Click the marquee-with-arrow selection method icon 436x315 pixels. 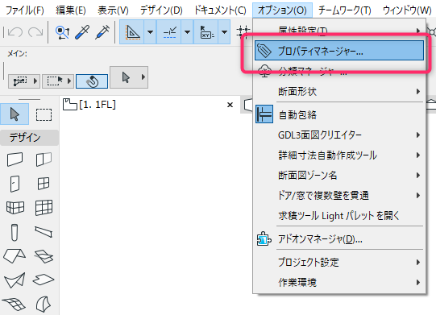click(55, 81)
